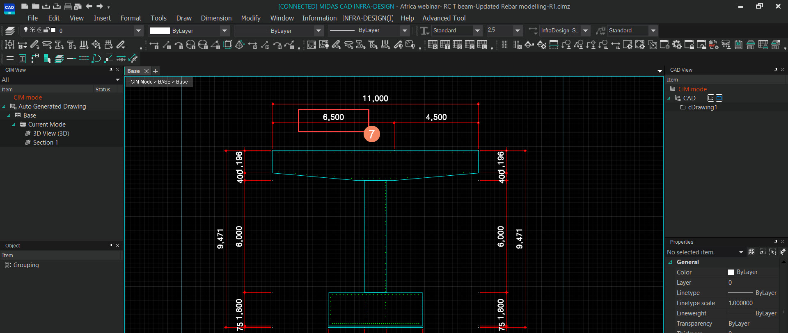Viewport: 788px width, 333px height.
Task: Click the Undo arrow icon
Action: 89,6
